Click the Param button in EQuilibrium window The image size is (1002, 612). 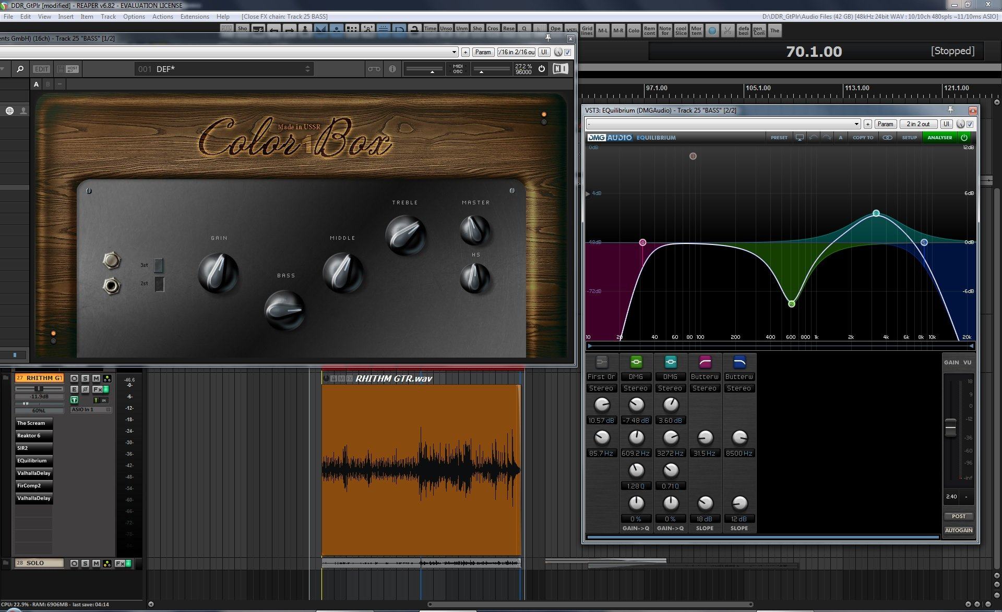(x=885, y=124)
